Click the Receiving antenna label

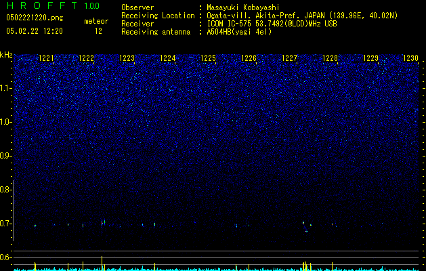tap(156, 32)
